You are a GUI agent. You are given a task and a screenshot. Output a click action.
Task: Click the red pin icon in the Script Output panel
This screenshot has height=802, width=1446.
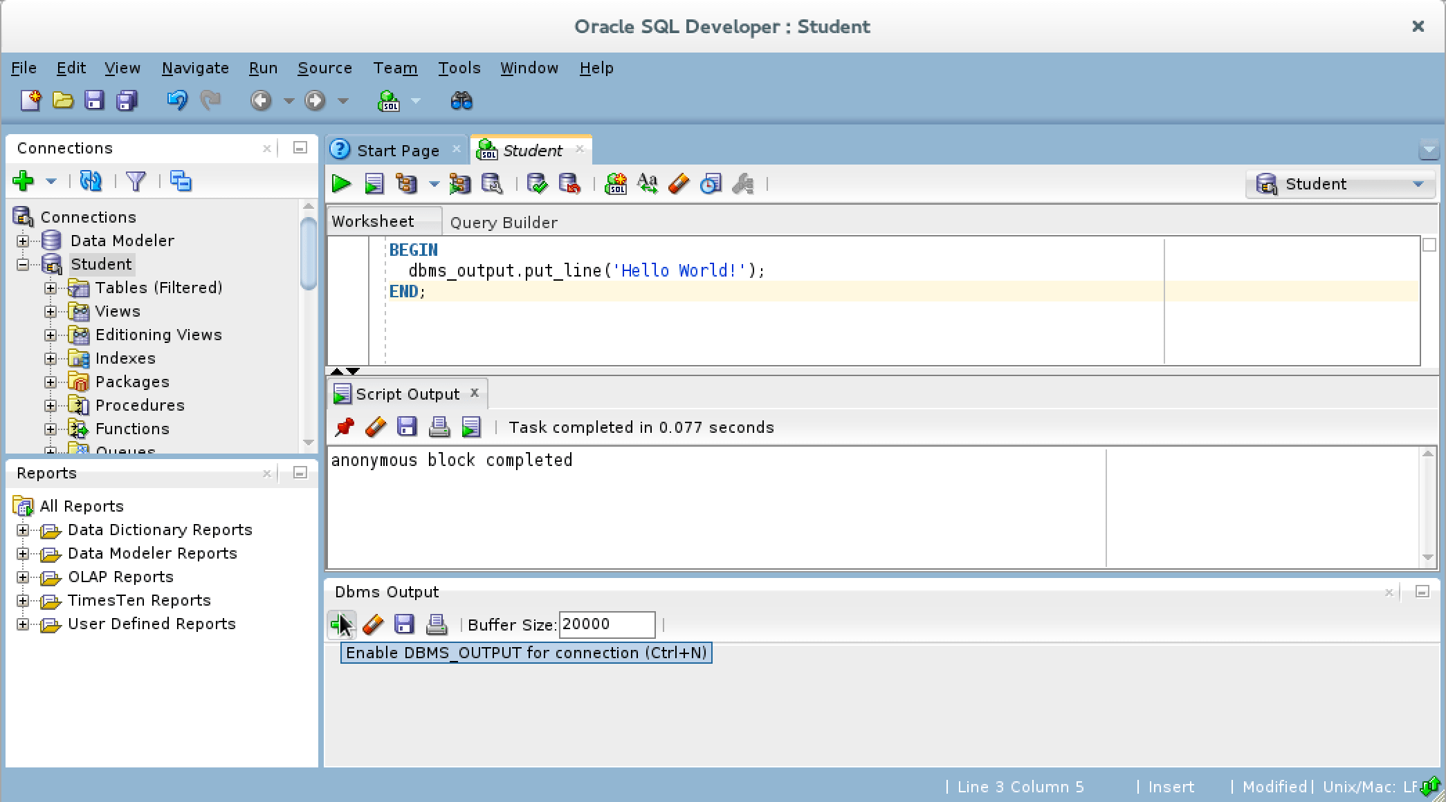(344, 427)
